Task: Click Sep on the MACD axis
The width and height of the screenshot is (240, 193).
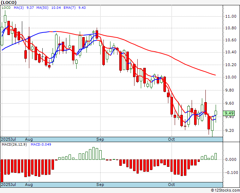Action: pos(100,185)
